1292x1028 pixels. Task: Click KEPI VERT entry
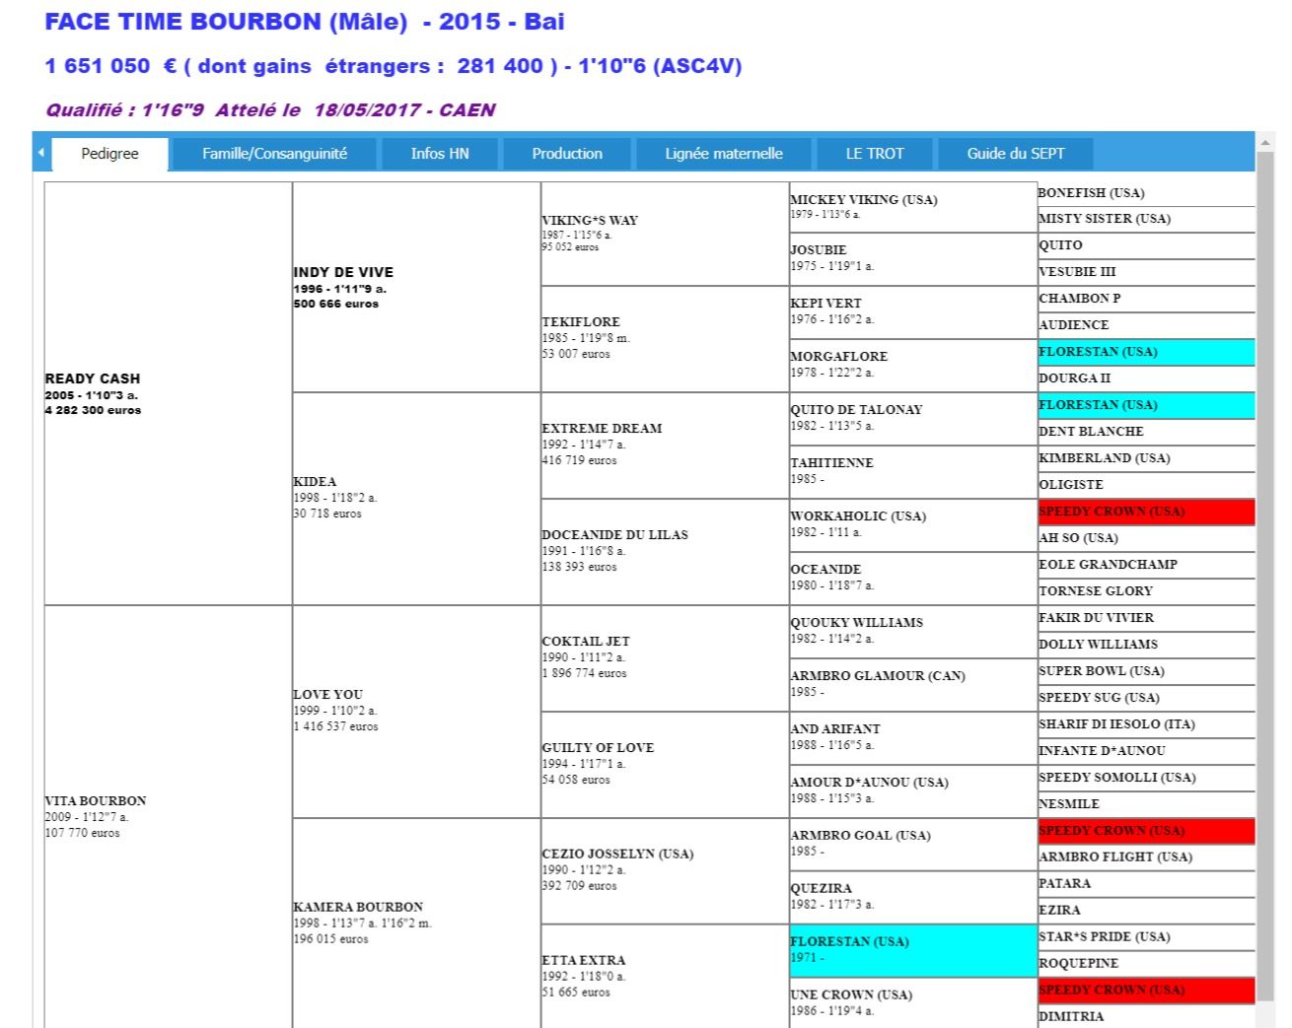(x=826, y=303)
